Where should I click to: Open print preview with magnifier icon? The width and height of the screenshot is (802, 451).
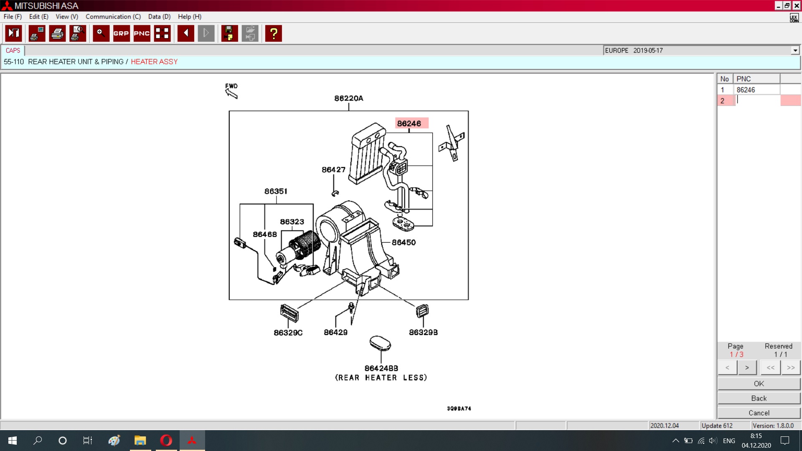[x=78, y=33]
